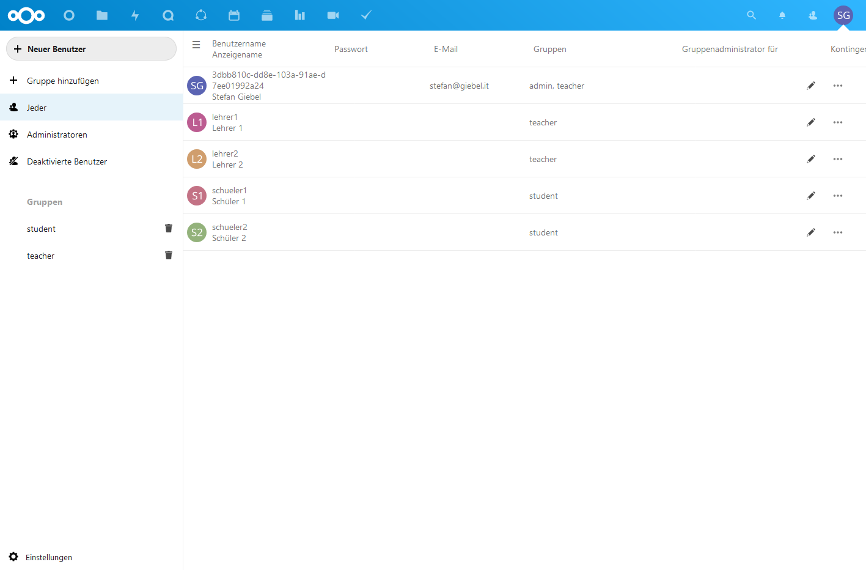Open more actions for schueler2
This screenshot has height=570, width=866.
point(838,232)
